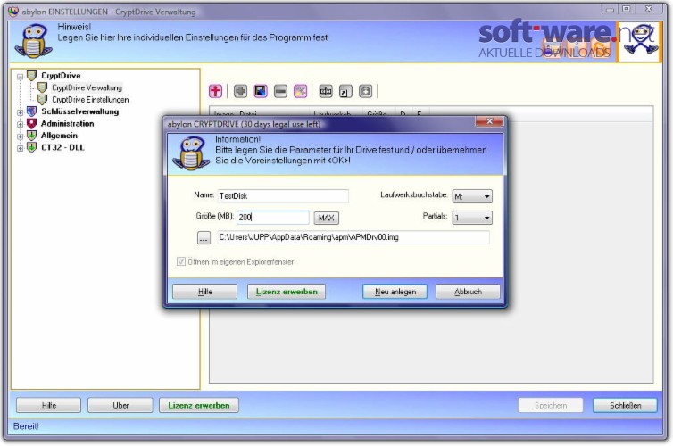Click Hilfe in the main window footer
Image resolution: width=673 pixels, height=446 pixels.
(48, 405)
